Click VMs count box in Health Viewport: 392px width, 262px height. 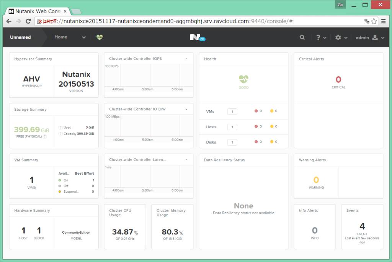click(232, 111)
